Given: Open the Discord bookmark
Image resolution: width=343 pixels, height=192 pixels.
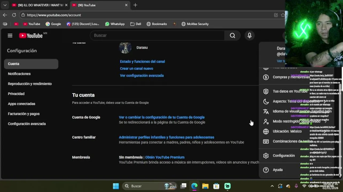Looking at the screenshot, I should pyautogui.click(x=83, y=24).
